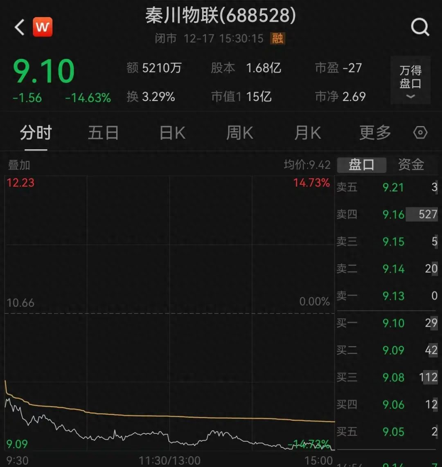The height and width of the screenshot is (467, 442).
Task: Open the search magnifier icon
Action: pyautogui.click(x=420, y=27)
